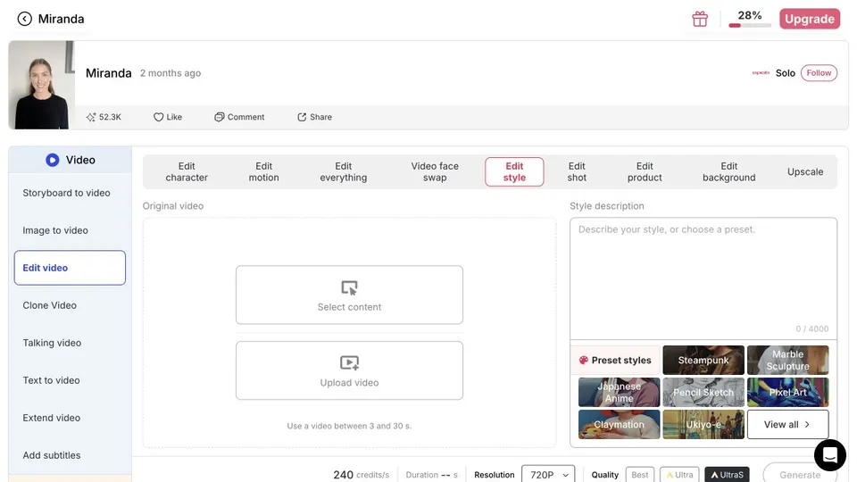Viewport: 857px width, 482px height.
Task: Switch to Edit character tab
Action: (187, 171)
